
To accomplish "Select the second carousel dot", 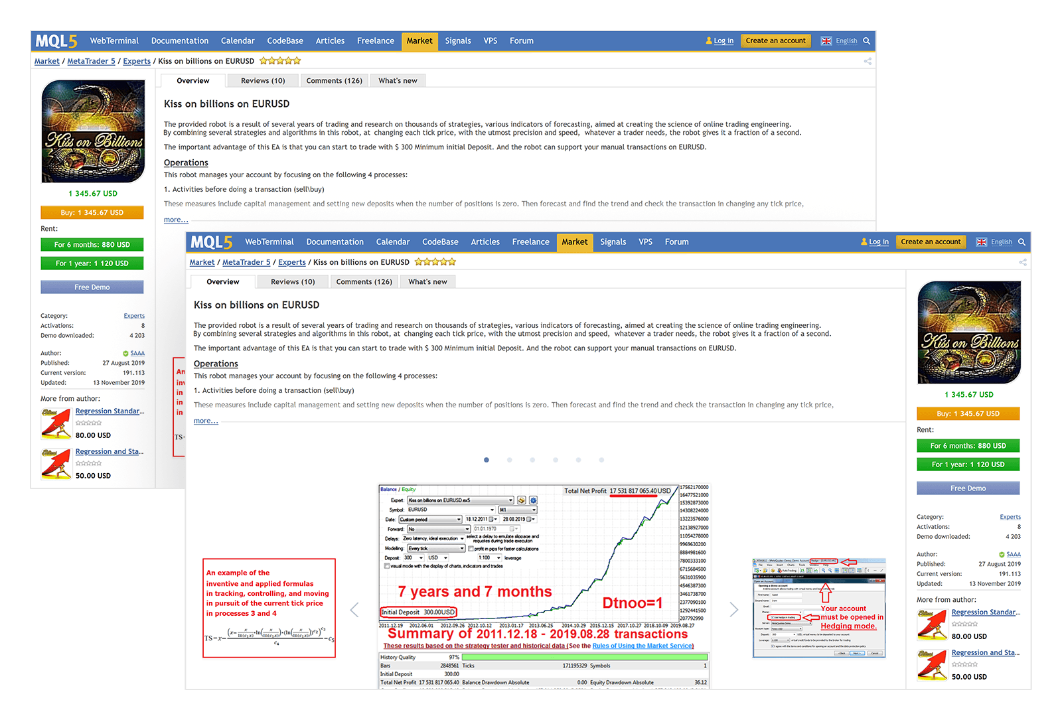I will tap(510, 460).
